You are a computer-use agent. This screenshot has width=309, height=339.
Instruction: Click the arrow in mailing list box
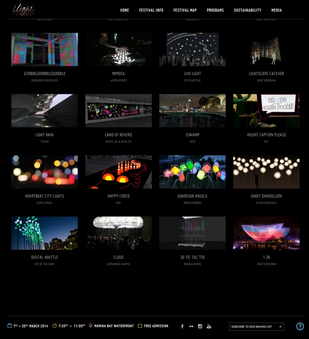(x=280, y=327)
